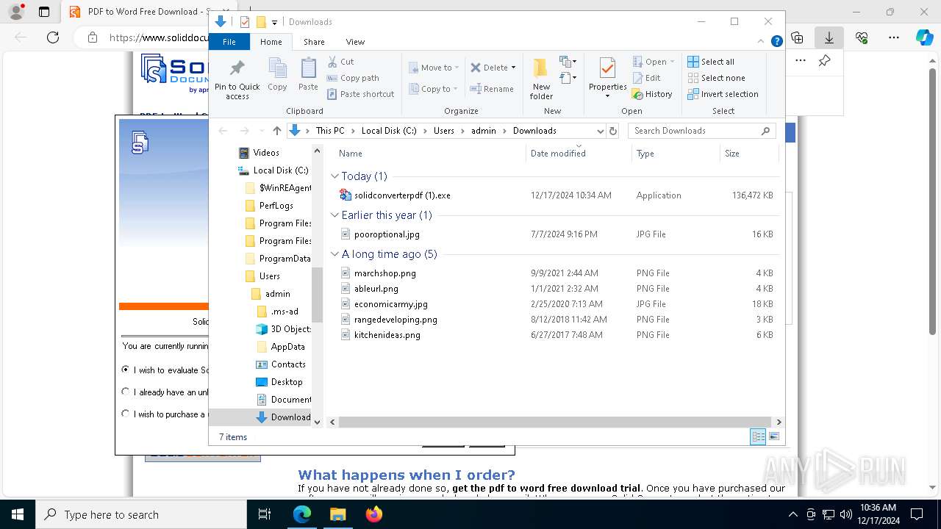Click the Edit command in Open group
The image size is (941, 529).
pos(646,78)
